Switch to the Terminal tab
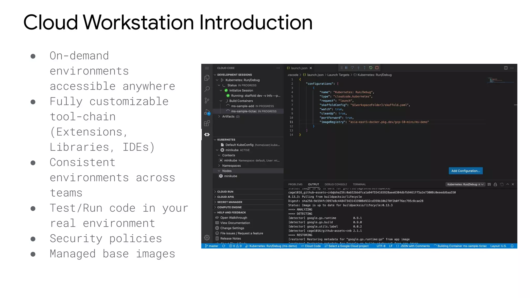 coord(359,184)
